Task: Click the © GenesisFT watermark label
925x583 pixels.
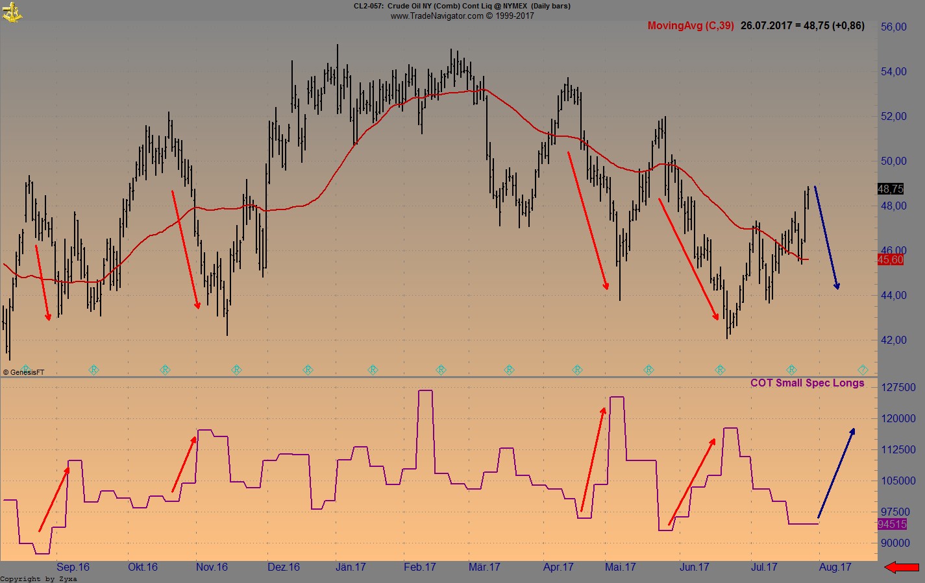Action: [x=23, y=372]
